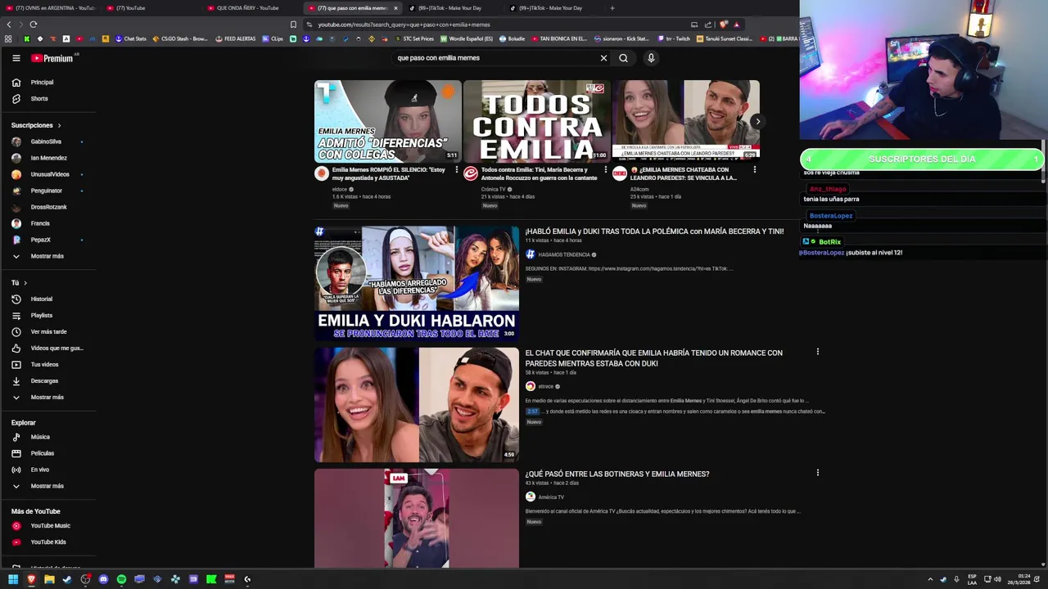Expand Mostrar más under Descargas

tap(47, 397)
